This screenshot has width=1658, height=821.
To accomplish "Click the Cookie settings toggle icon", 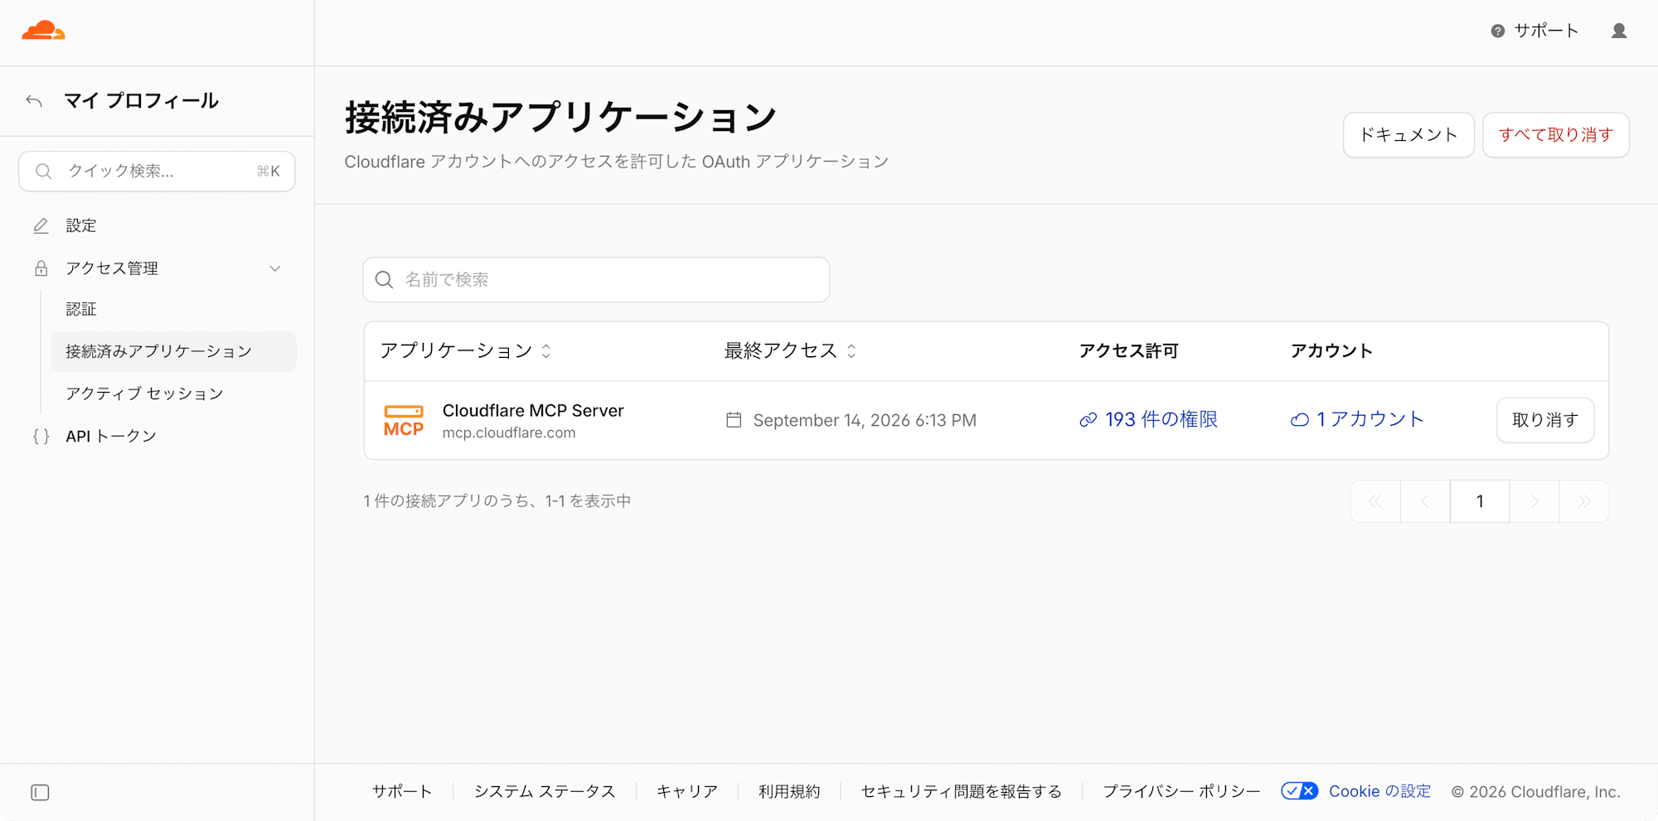I will pos(1299,791).
